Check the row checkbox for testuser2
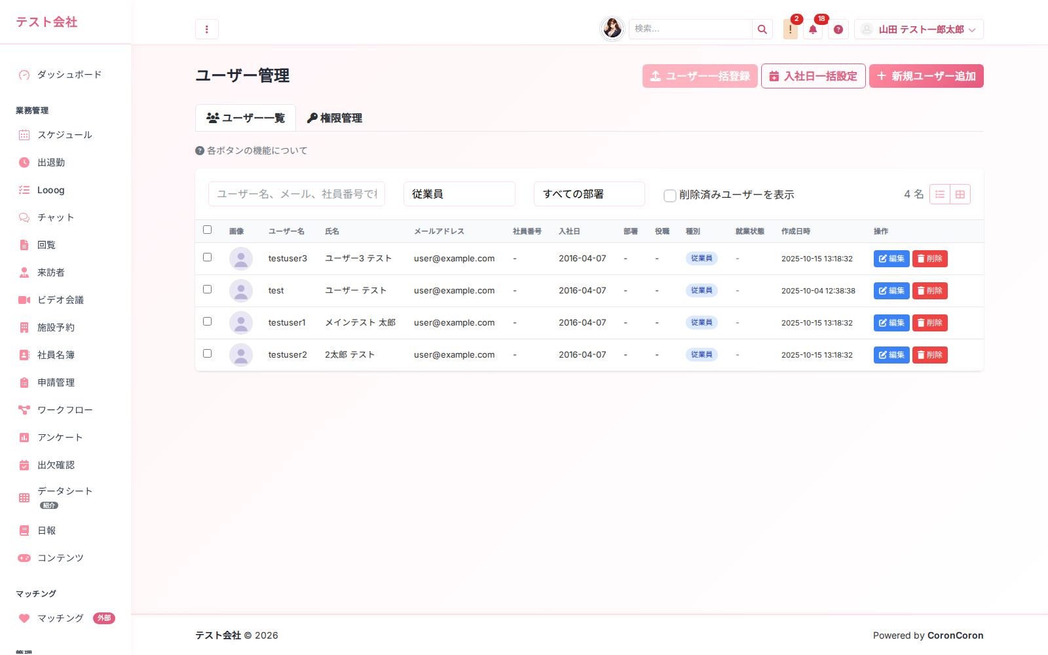 (208, 354)
